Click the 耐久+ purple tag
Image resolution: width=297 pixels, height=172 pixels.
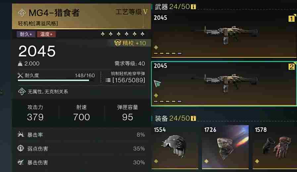[26, 34]
